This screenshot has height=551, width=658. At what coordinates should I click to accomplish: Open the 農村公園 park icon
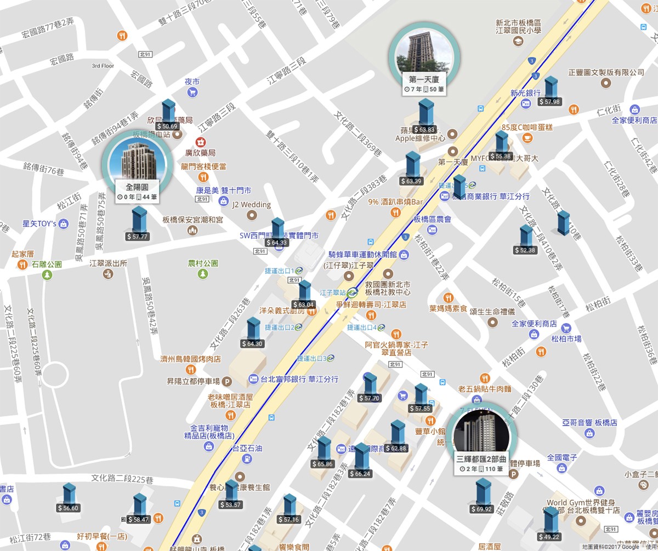click(203, 273)
